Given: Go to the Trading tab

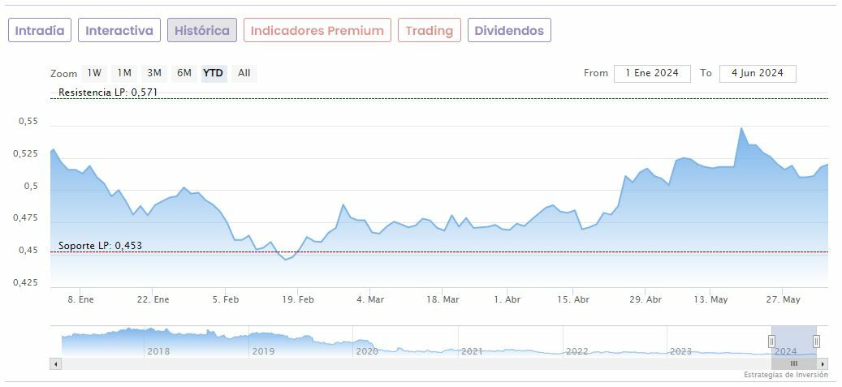Looking at the screenshot, I should 429,31.
